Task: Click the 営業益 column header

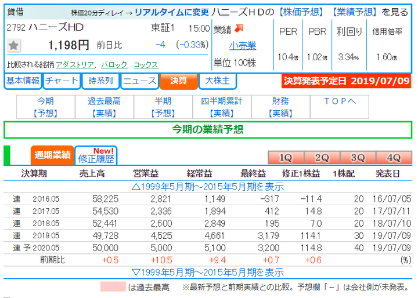Action: 146,173
